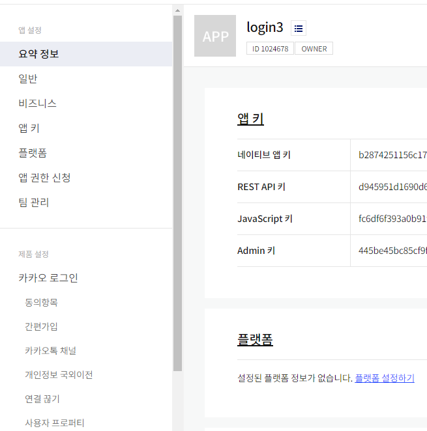Click the 제품 설정 section header

(x=33, y=254)
